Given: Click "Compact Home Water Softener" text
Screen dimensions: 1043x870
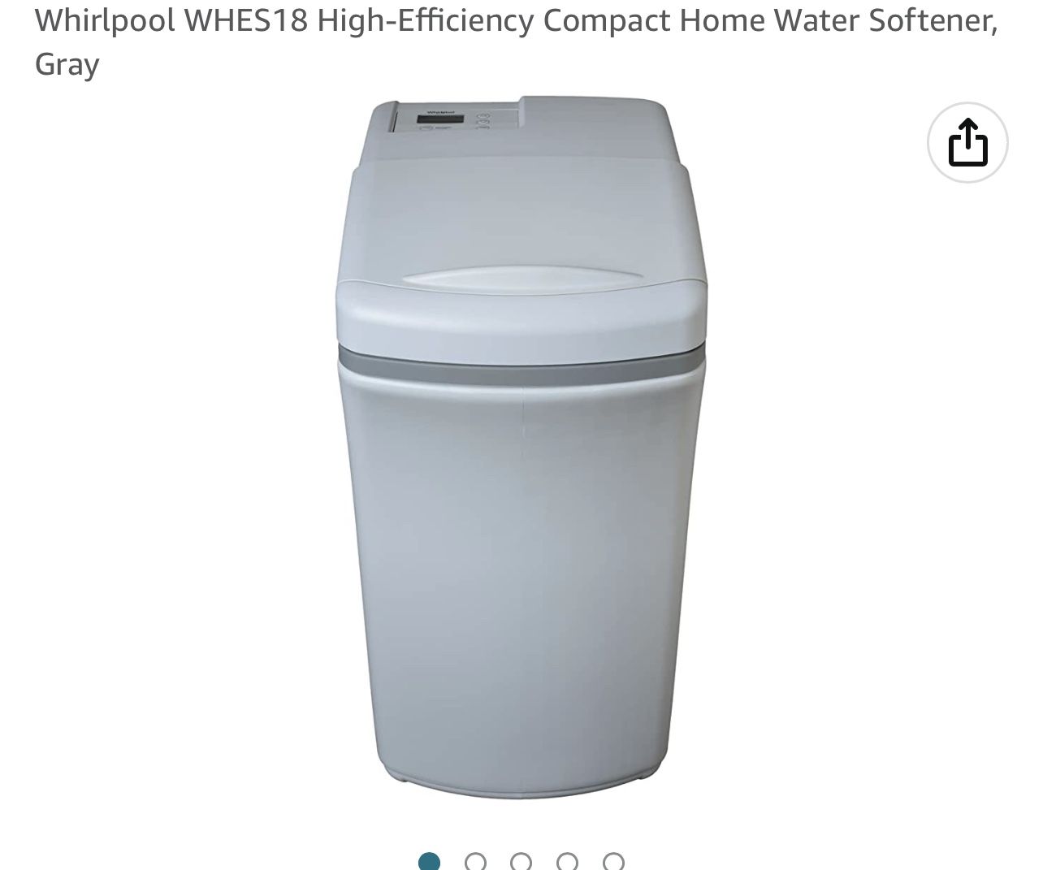Looking at the screenshot, I should tap(770, 20).
